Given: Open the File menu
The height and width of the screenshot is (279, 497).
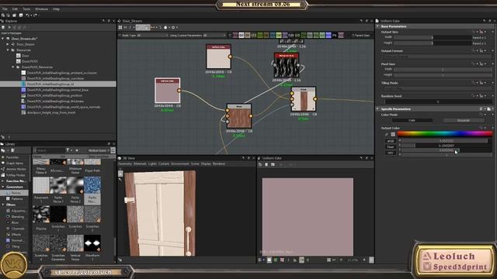Looking at the screenshot, I should tap(5, 9).
